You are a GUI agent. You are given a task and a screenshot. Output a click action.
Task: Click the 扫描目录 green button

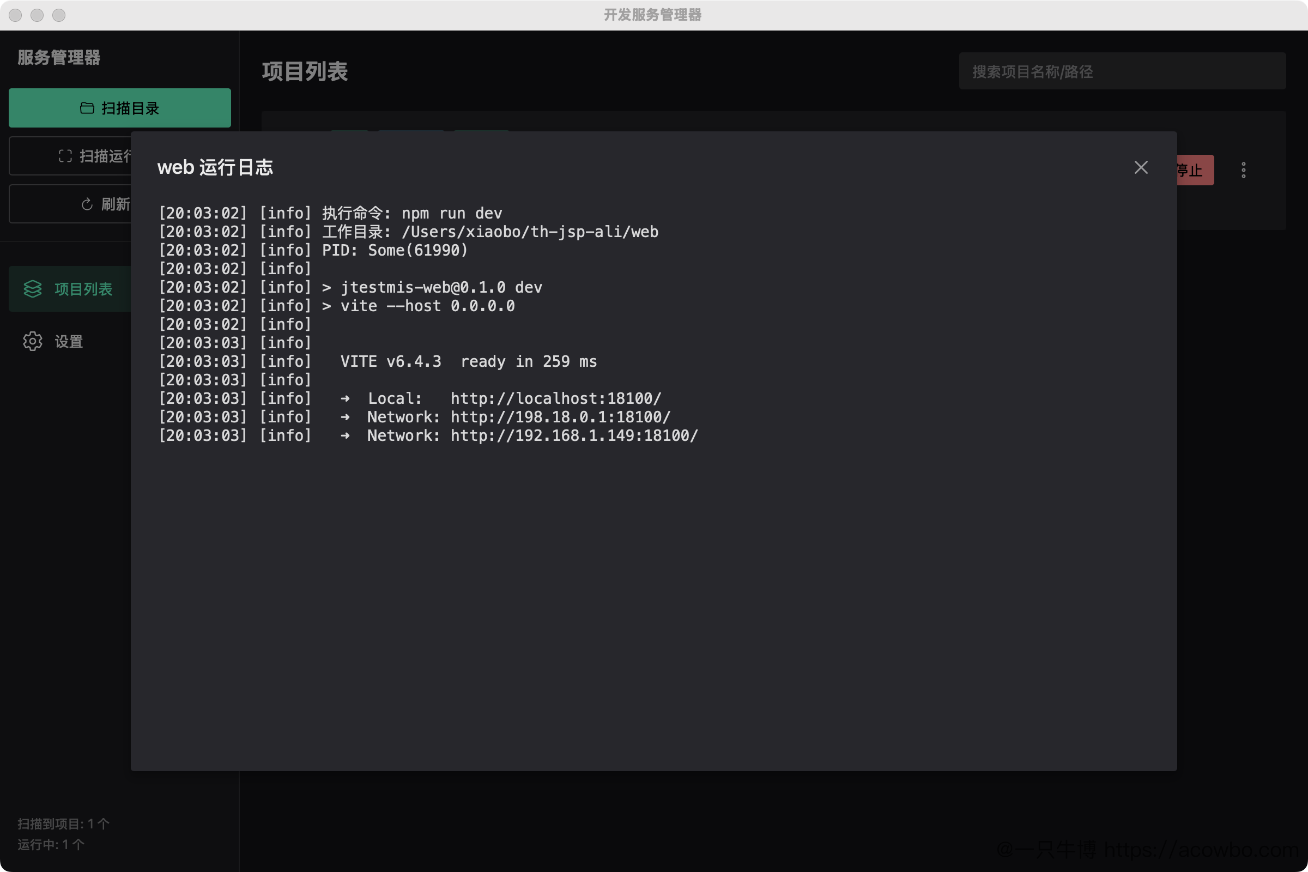point(119,108)
